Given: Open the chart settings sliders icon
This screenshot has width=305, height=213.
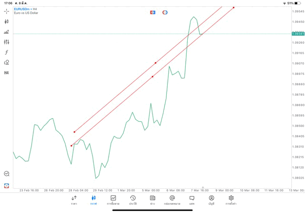Looking at the screenshot, I should click(6, 42).
